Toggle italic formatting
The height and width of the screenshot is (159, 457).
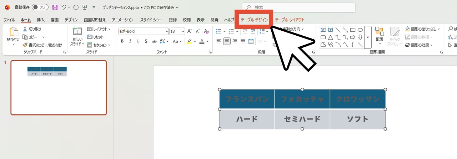pyautogui.click(x=130, y=41)
